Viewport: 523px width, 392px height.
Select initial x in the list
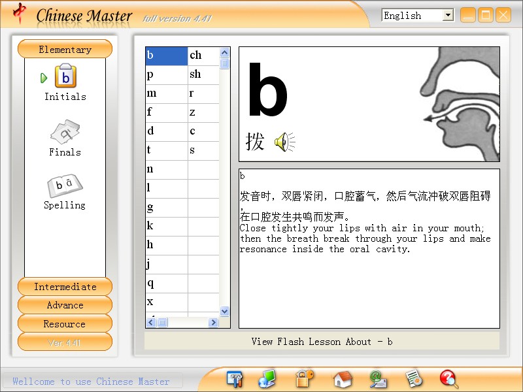[167, 302]
